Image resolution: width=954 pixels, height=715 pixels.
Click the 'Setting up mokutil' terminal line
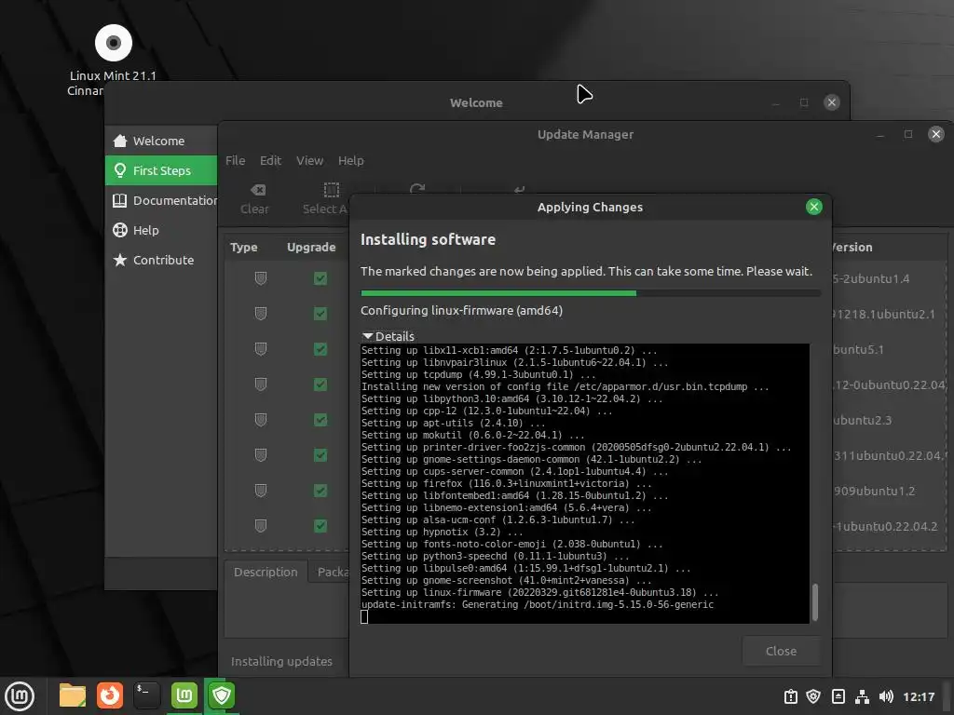coord(472,436)
